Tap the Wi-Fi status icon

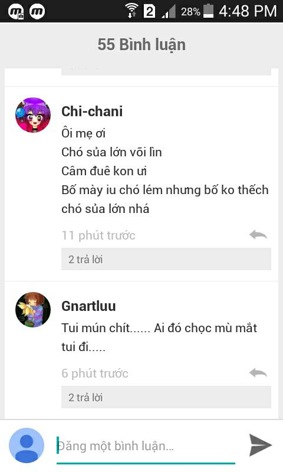[x=131, y=11]
